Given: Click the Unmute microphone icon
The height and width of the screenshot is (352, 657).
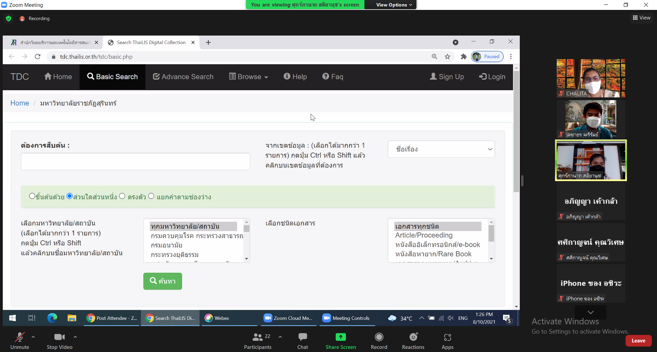Looking at the screenshot, I should (20, 337).
